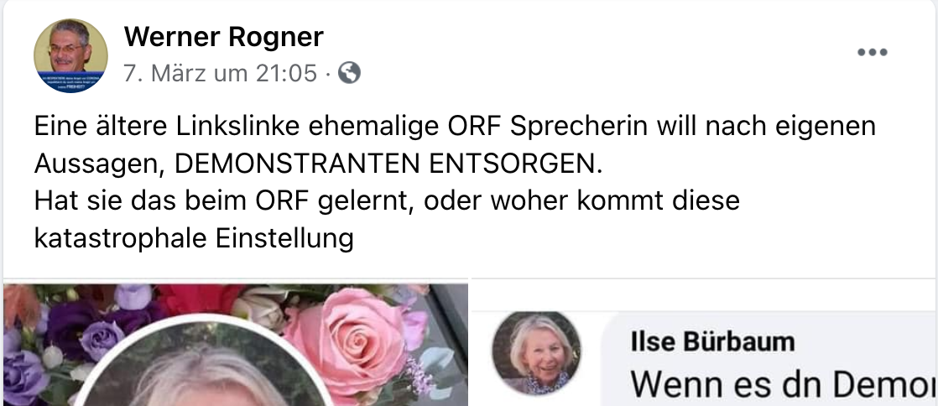
Task: Open the post timestamp 7. März um 21:05
Action: (220, 73)
